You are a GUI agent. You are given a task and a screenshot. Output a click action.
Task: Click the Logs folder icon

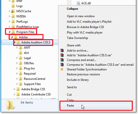pos(13,6)
